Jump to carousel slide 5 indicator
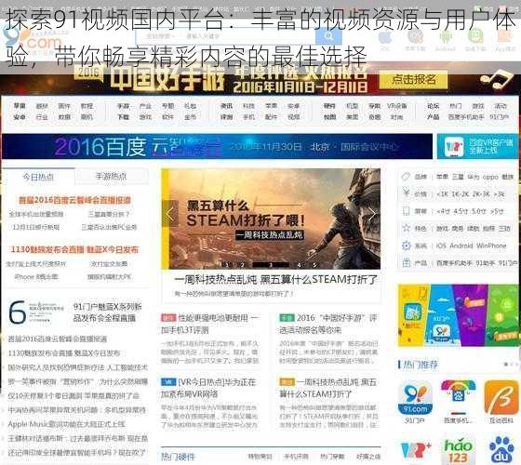Screen dimensions: 521x465 (x=314, y=265)
